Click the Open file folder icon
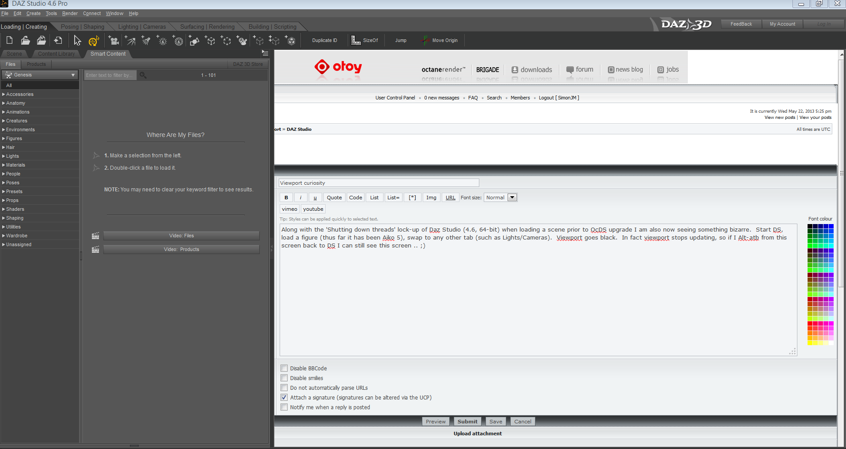Screen dimensions: 846x449 [x=25, y=41]
